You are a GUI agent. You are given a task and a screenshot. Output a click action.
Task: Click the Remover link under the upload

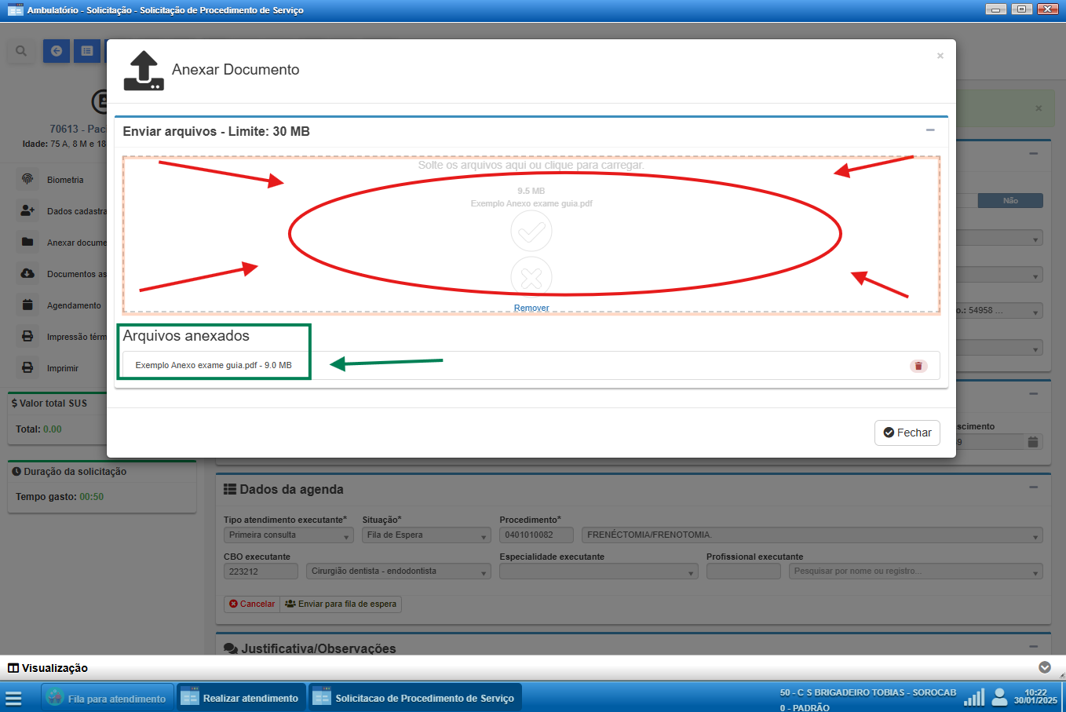(x=531, y=308)
